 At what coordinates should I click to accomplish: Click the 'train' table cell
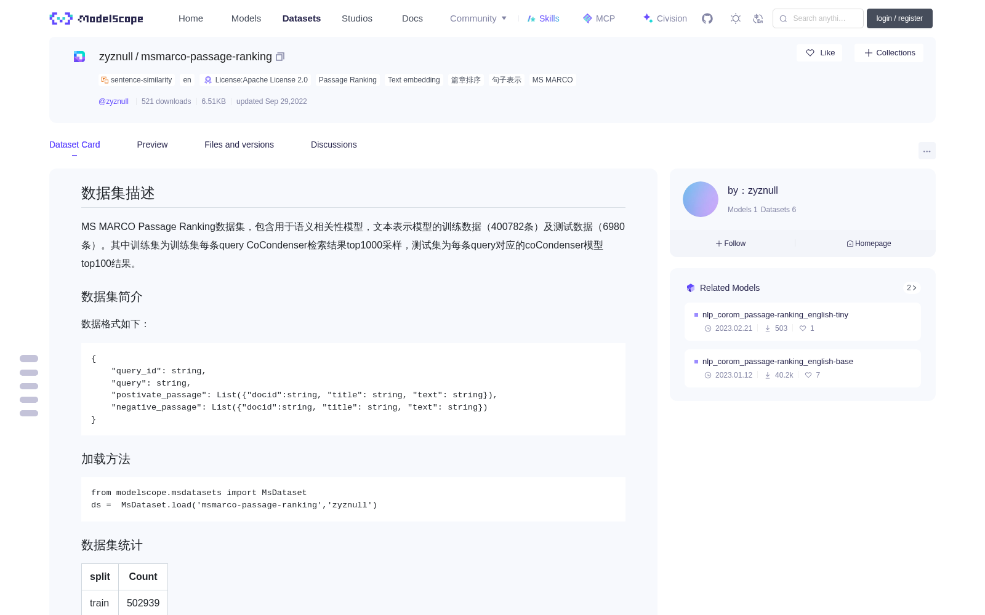pyautogui.click(x=100, y=603)
